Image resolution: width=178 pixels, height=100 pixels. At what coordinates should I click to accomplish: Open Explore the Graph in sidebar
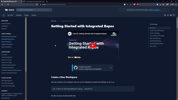pyautogui.click(x=7, y=62)
